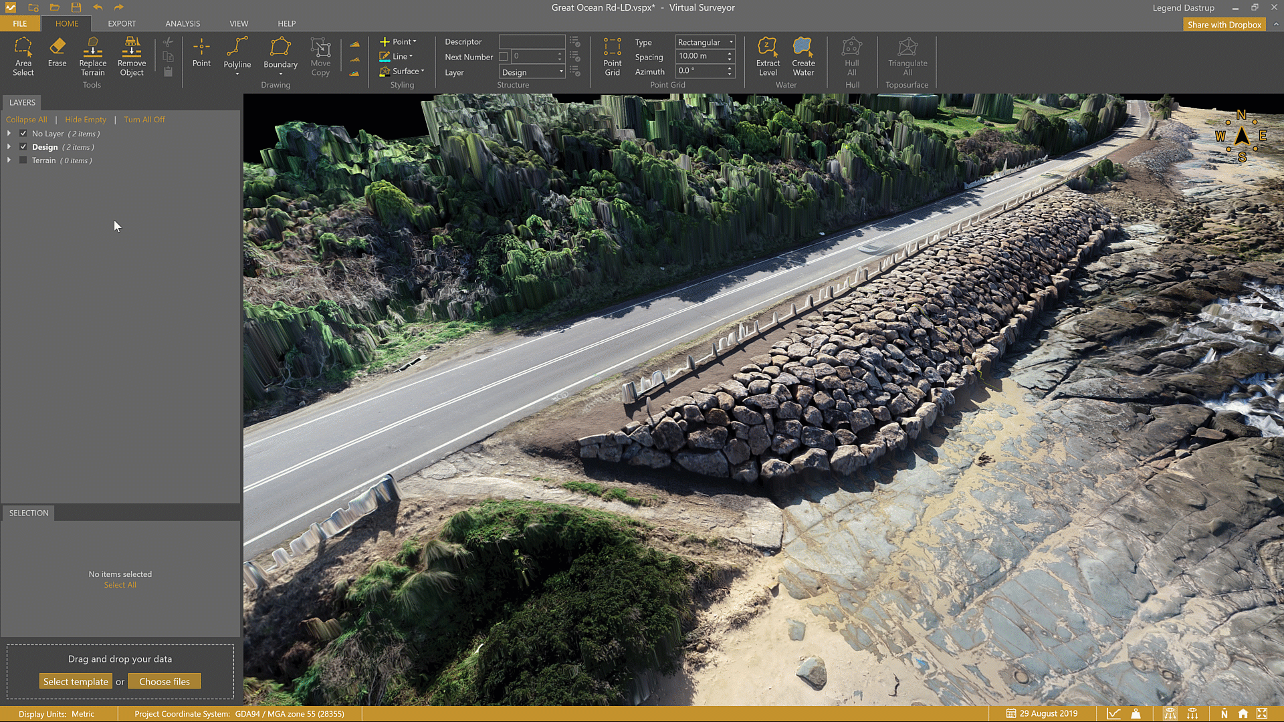1284x722 pixels.
Task: Choose the Remove Object tool
Action: click(131, 56)
